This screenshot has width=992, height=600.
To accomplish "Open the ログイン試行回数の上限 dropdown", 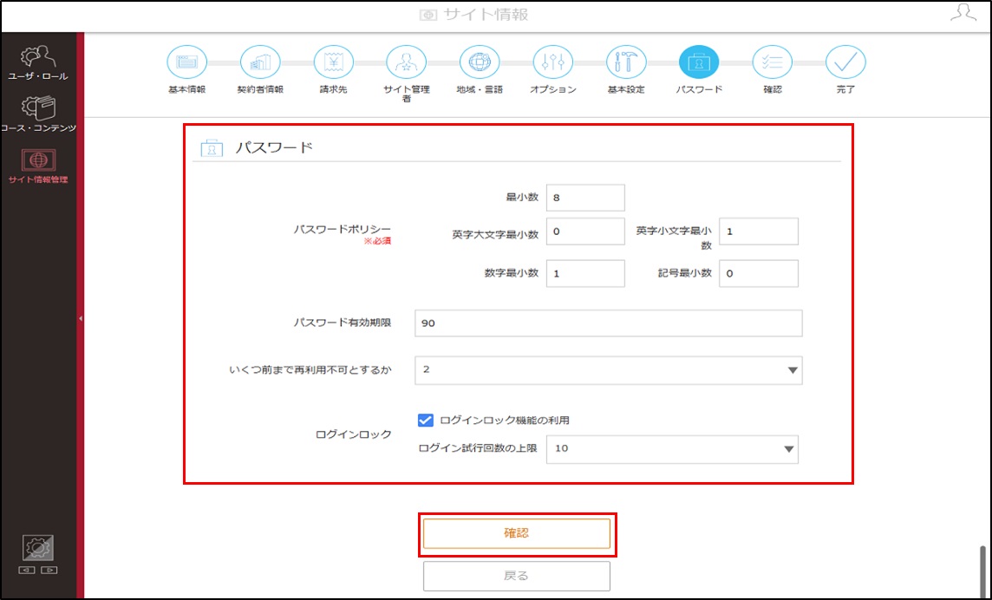I will coord(672,449).
